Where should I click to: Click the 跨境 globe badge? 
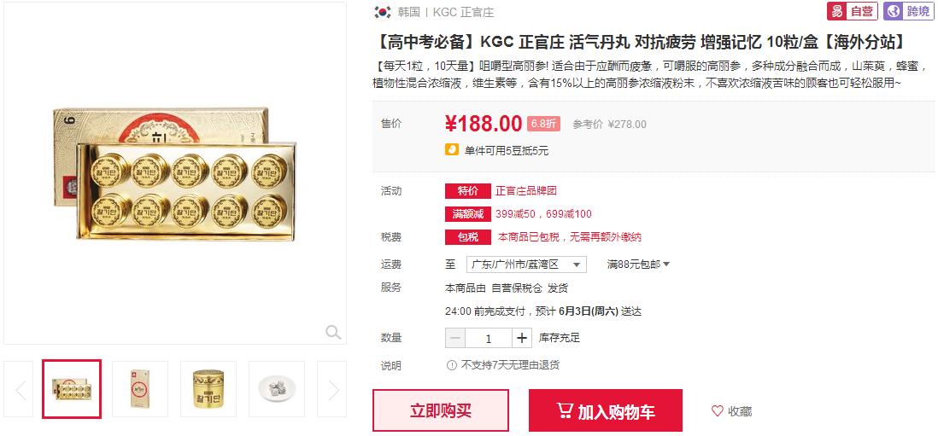pos(909,11)
